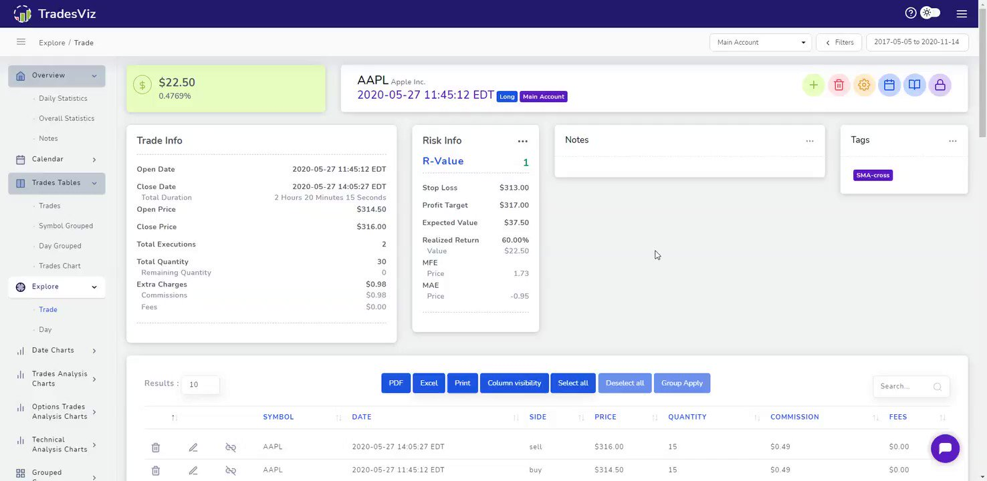Open the help question mark icon
Viewport: 987px width, 481px height.
[911, 13]
